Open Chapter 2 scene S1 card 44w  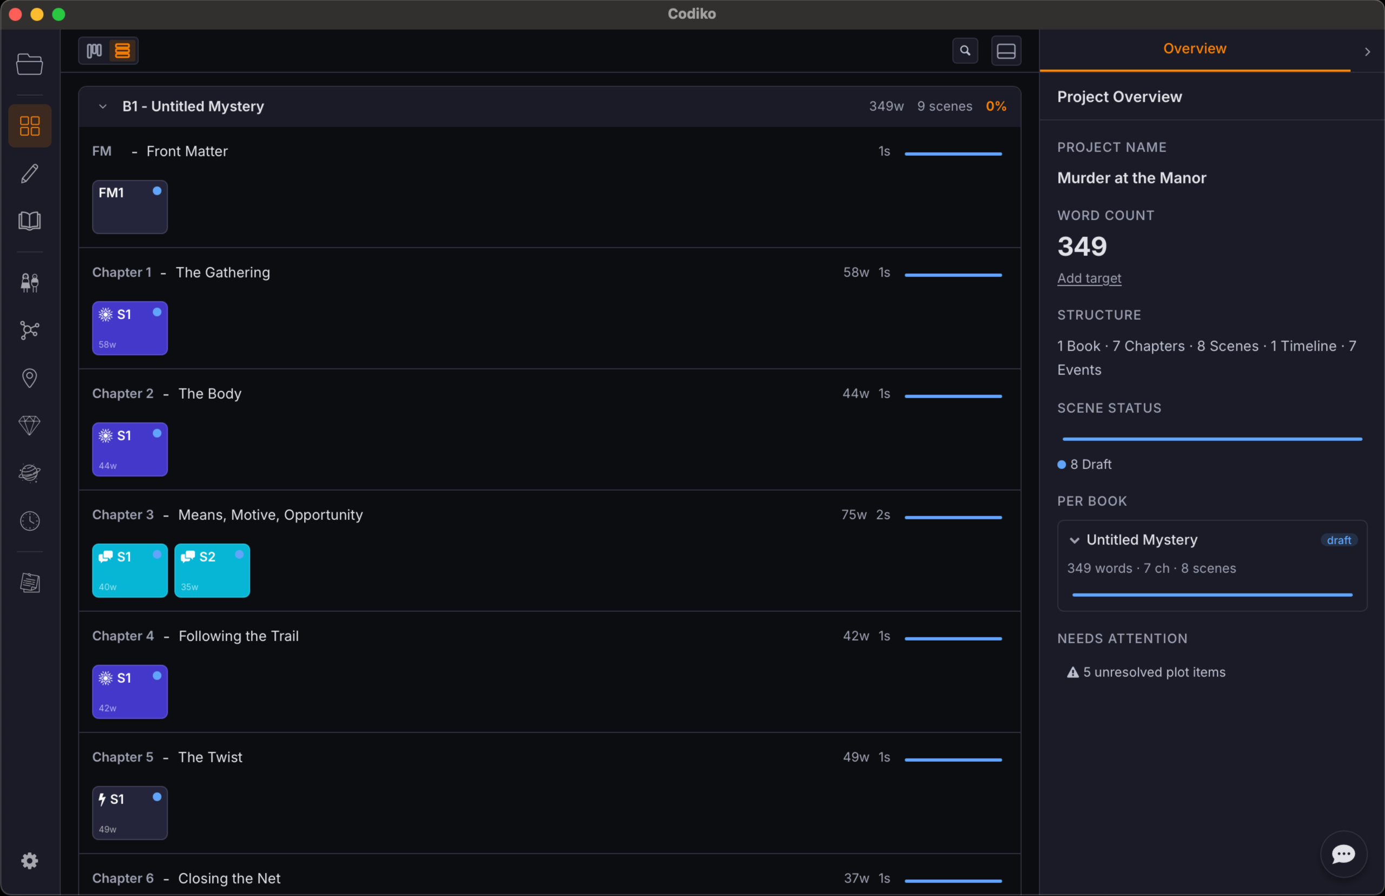(130, 449)
